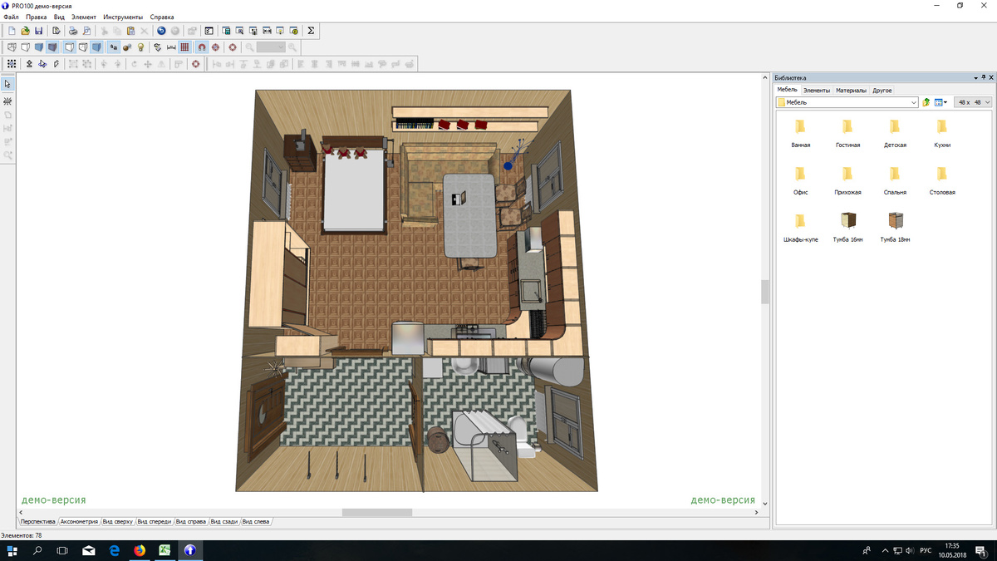This screenshot has height=561, width=997.
Task: Open the Спальня folder
Action: [x=895, y=180]
